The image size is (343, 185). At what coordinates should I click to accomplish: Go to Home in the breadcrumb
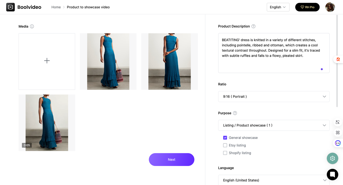click(x=56, y=7)
